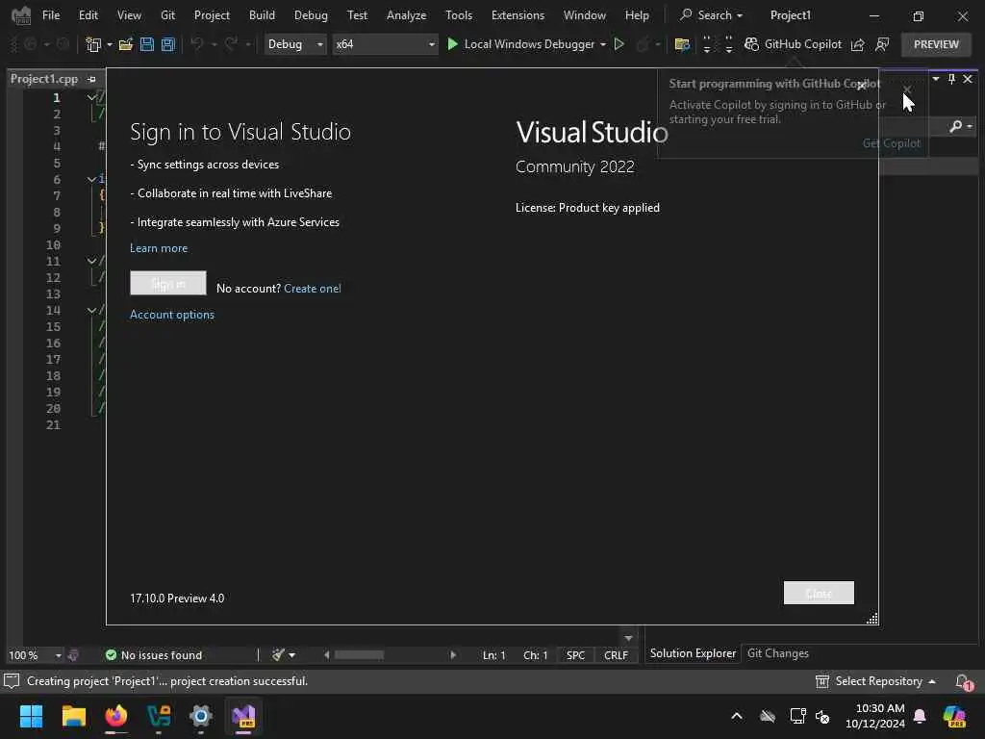Viewport: 985px width, 739px height.
Task: Click the Open File folder icon
Action: (x=126, y=44)
